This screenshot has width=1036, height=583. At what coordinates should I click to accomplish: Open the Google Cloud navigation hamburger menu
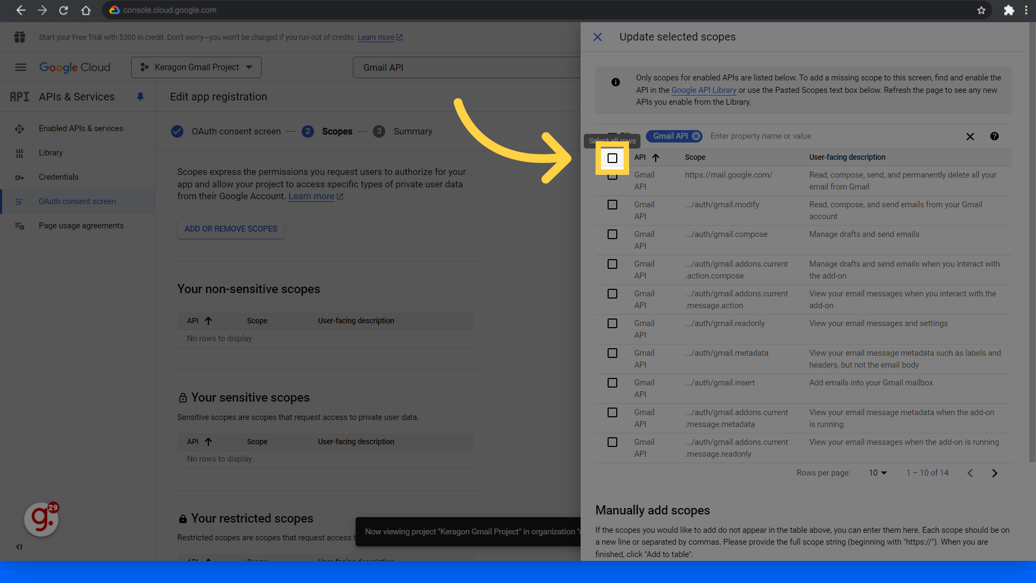point(21,67)
